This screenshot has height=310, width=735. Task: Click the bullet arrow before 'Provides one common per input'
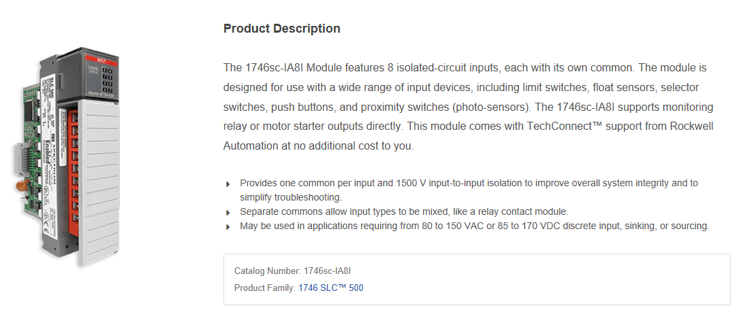coord(228,184)
